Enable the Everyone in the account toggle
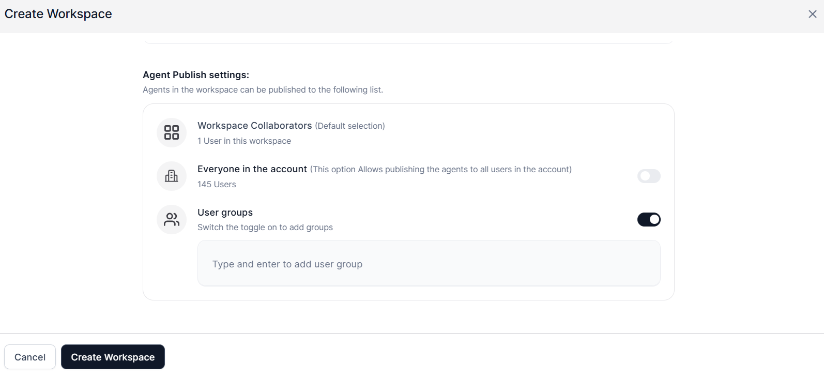 649,176
